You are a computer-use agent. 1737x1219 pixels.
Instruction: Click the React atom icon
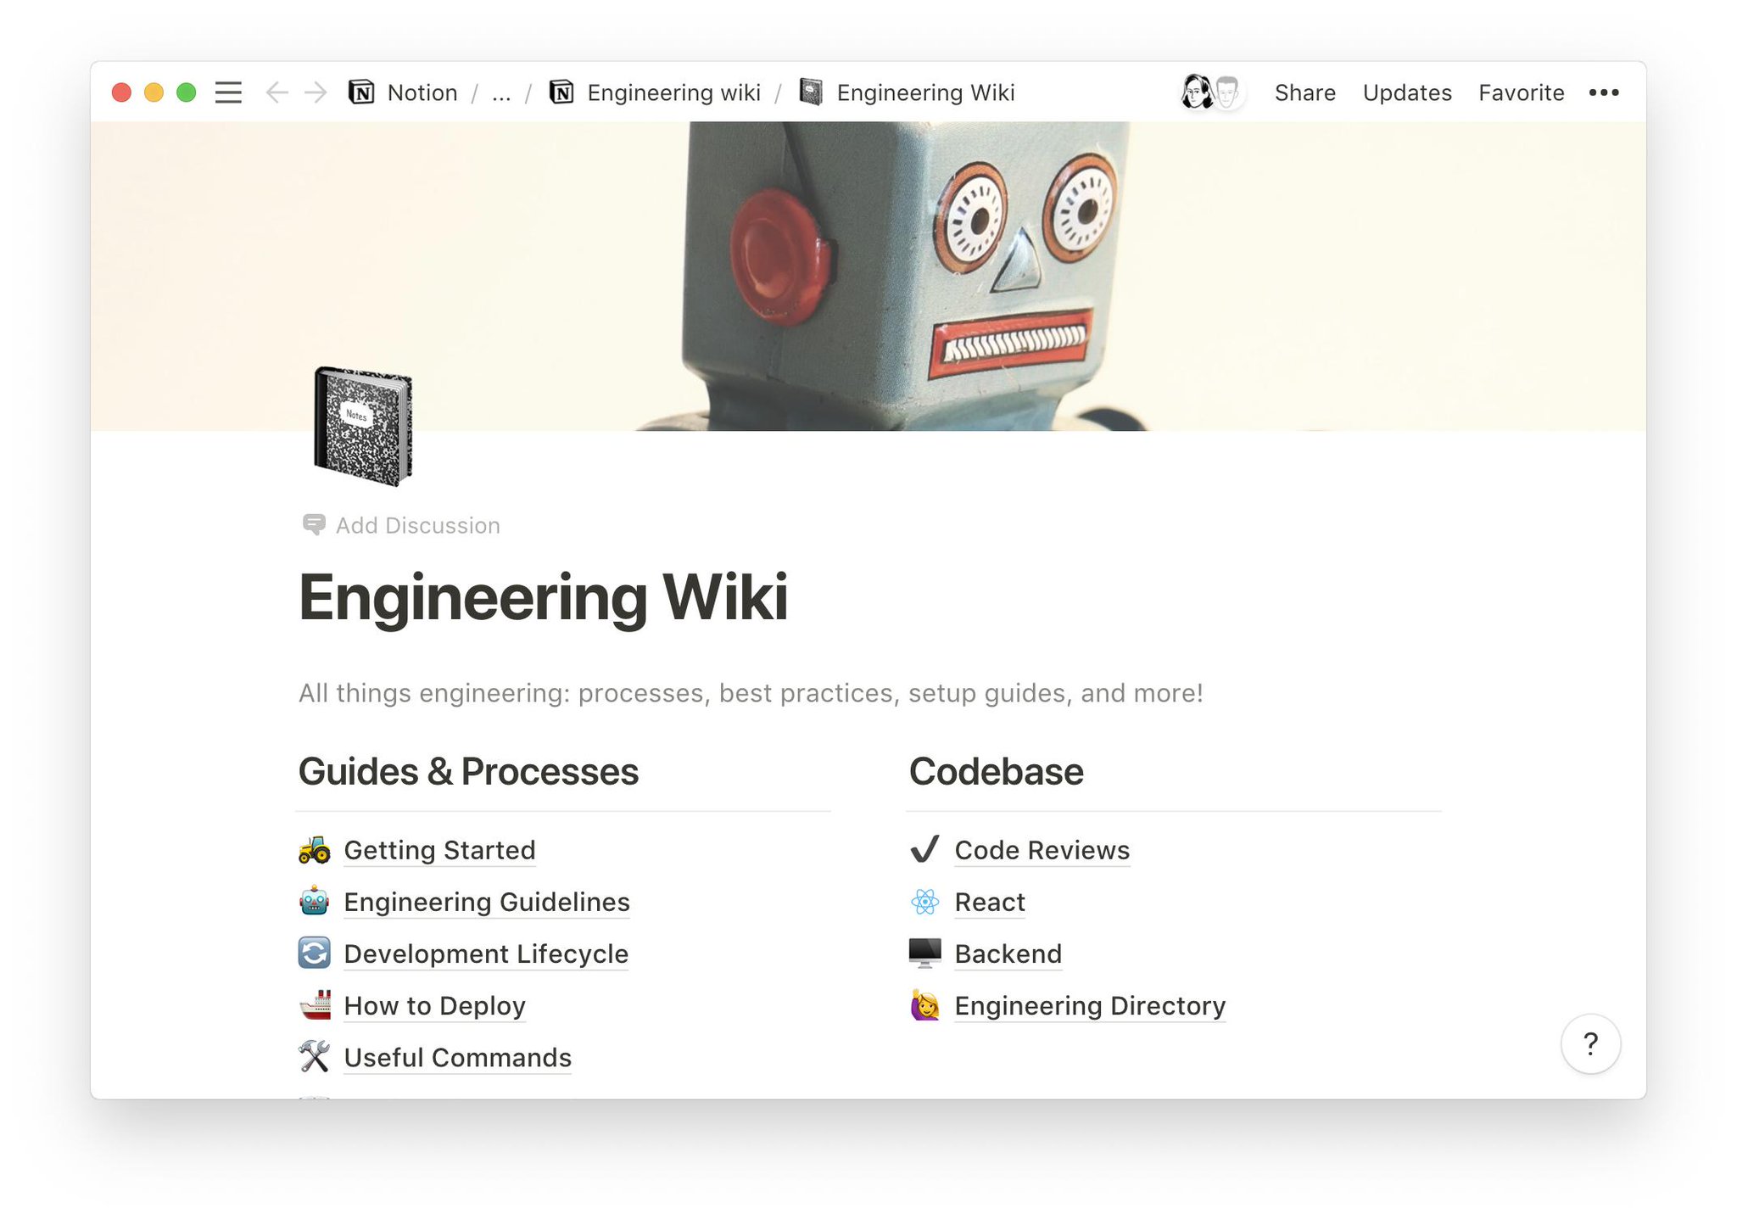click(924, 901)
